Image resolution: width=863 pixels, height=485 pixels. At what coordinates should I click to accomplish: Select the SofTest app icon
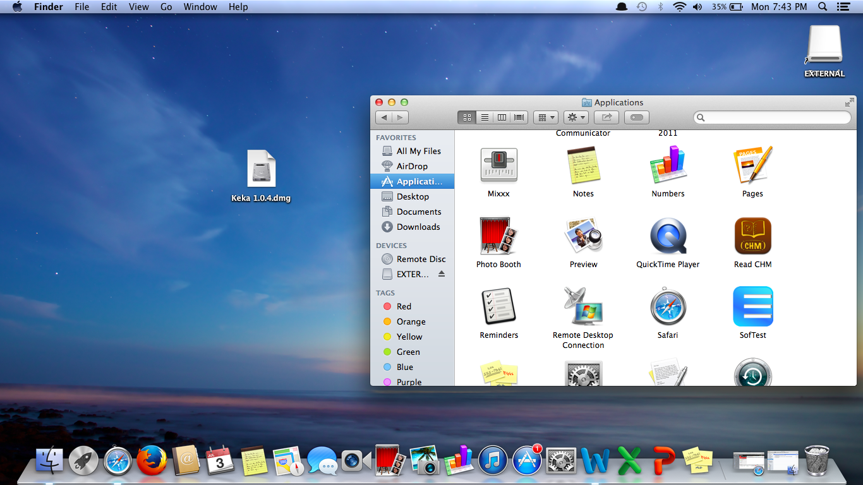[752, 308]
